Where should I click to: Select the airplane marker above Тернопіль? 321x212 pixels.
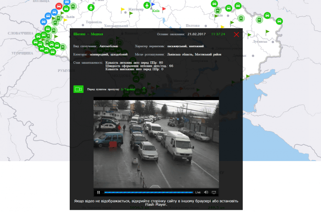pyautogui.click(x=92, y=8)
